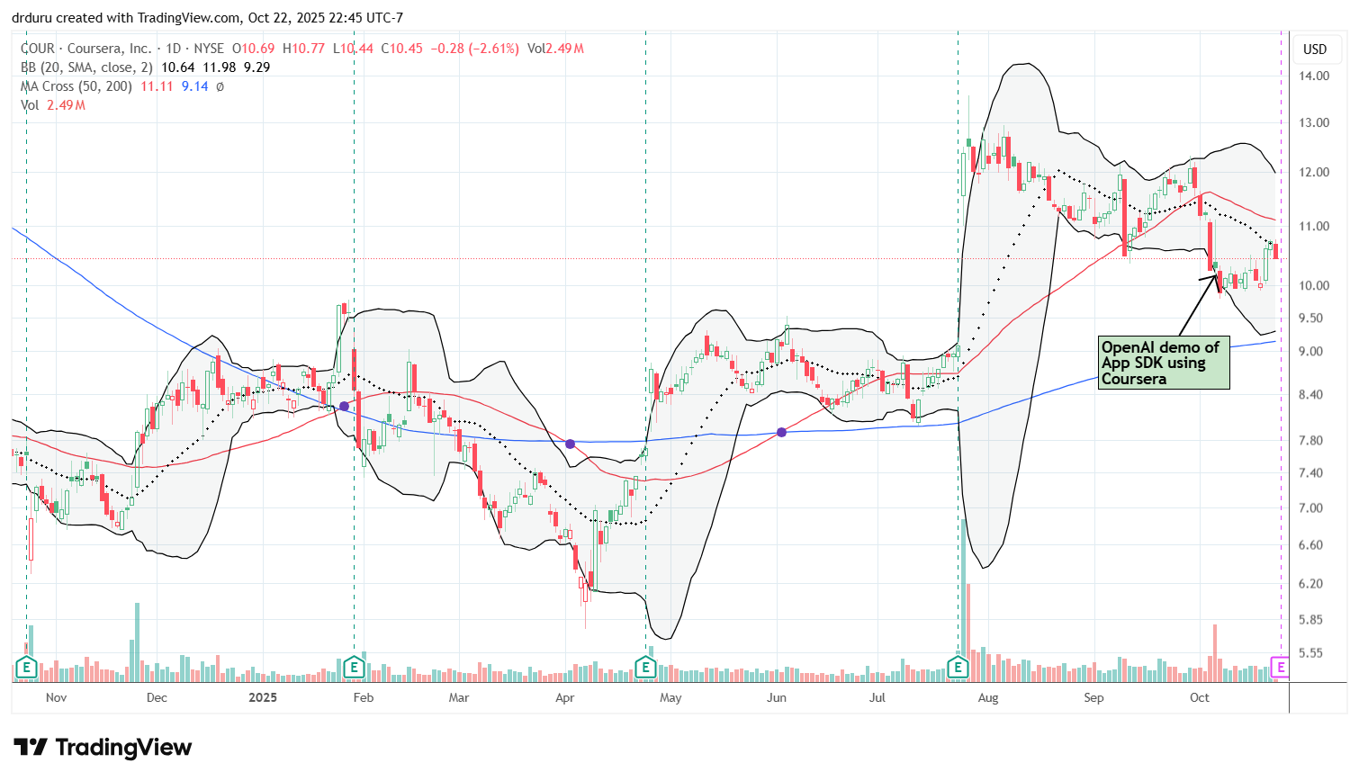Select the MA cross dot near April
This screenshot has width=1359, height=781.
[x=570, y=444]
